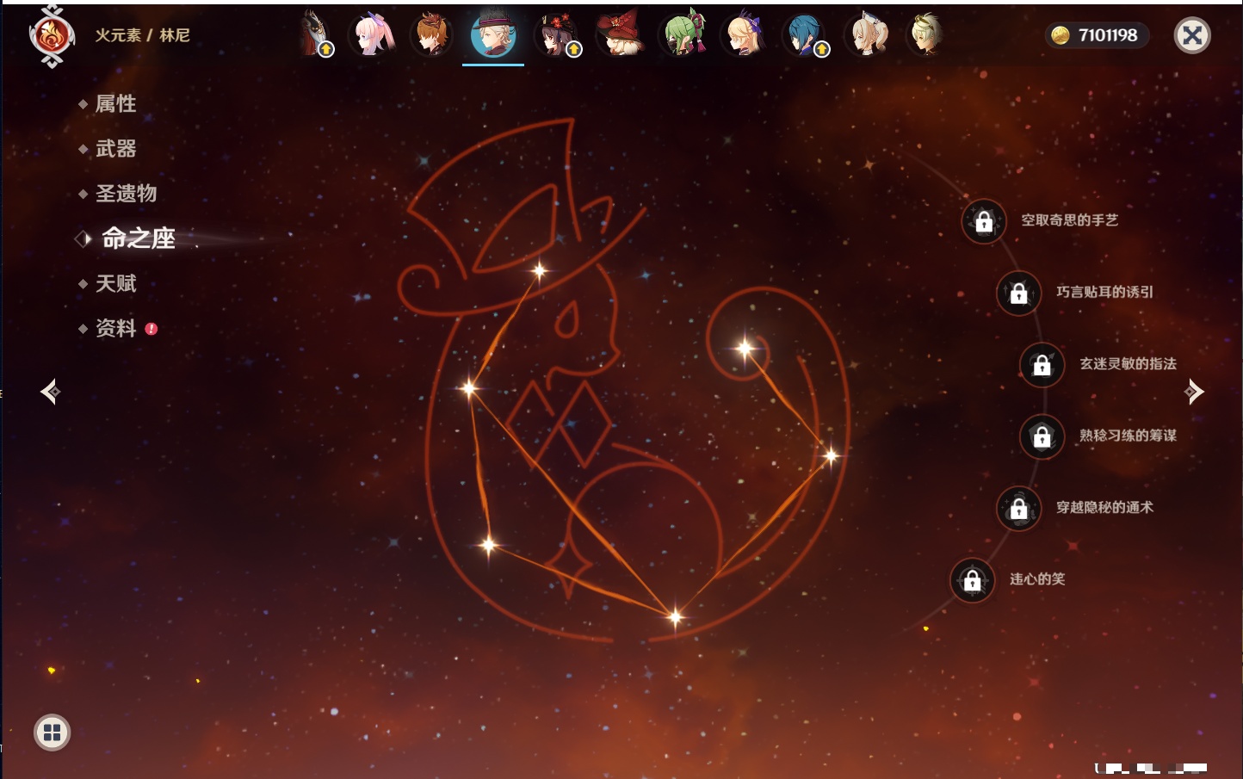Open the four-square grid menu button

point(52,733)
